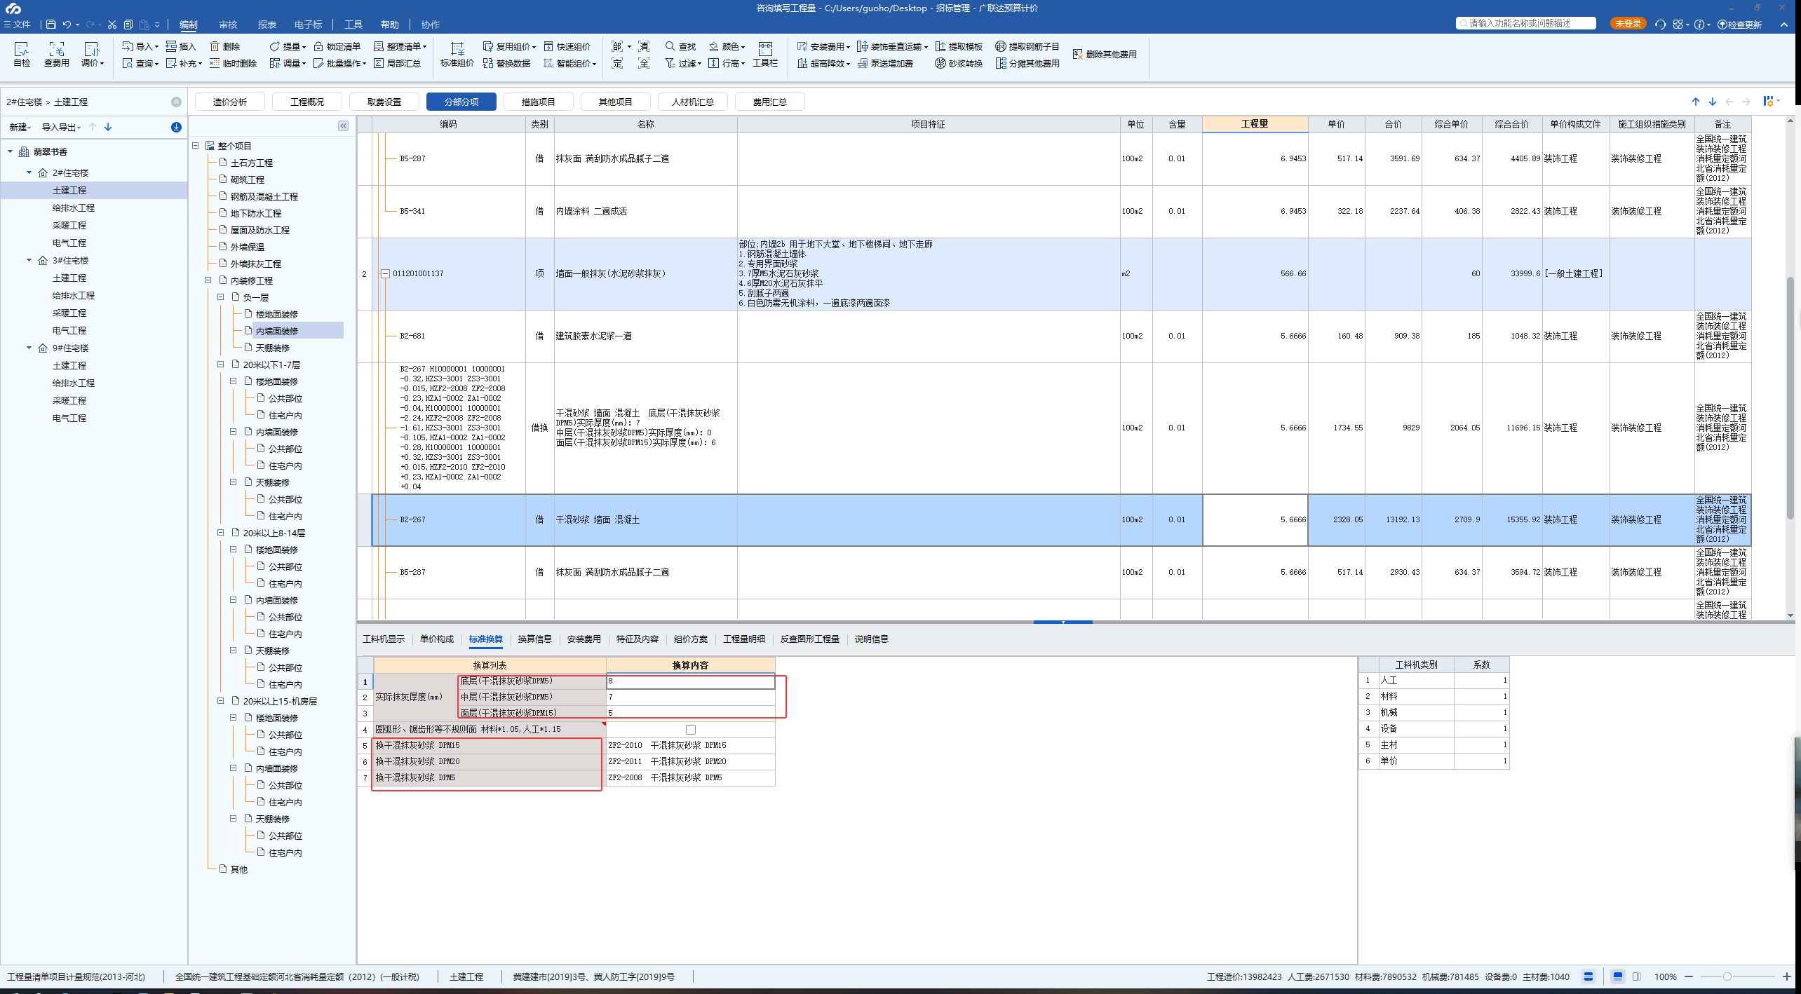Click the 标准组价 standard pricing icon
This screenshot has height=994, width=1801.
click(x=457, y=49)
